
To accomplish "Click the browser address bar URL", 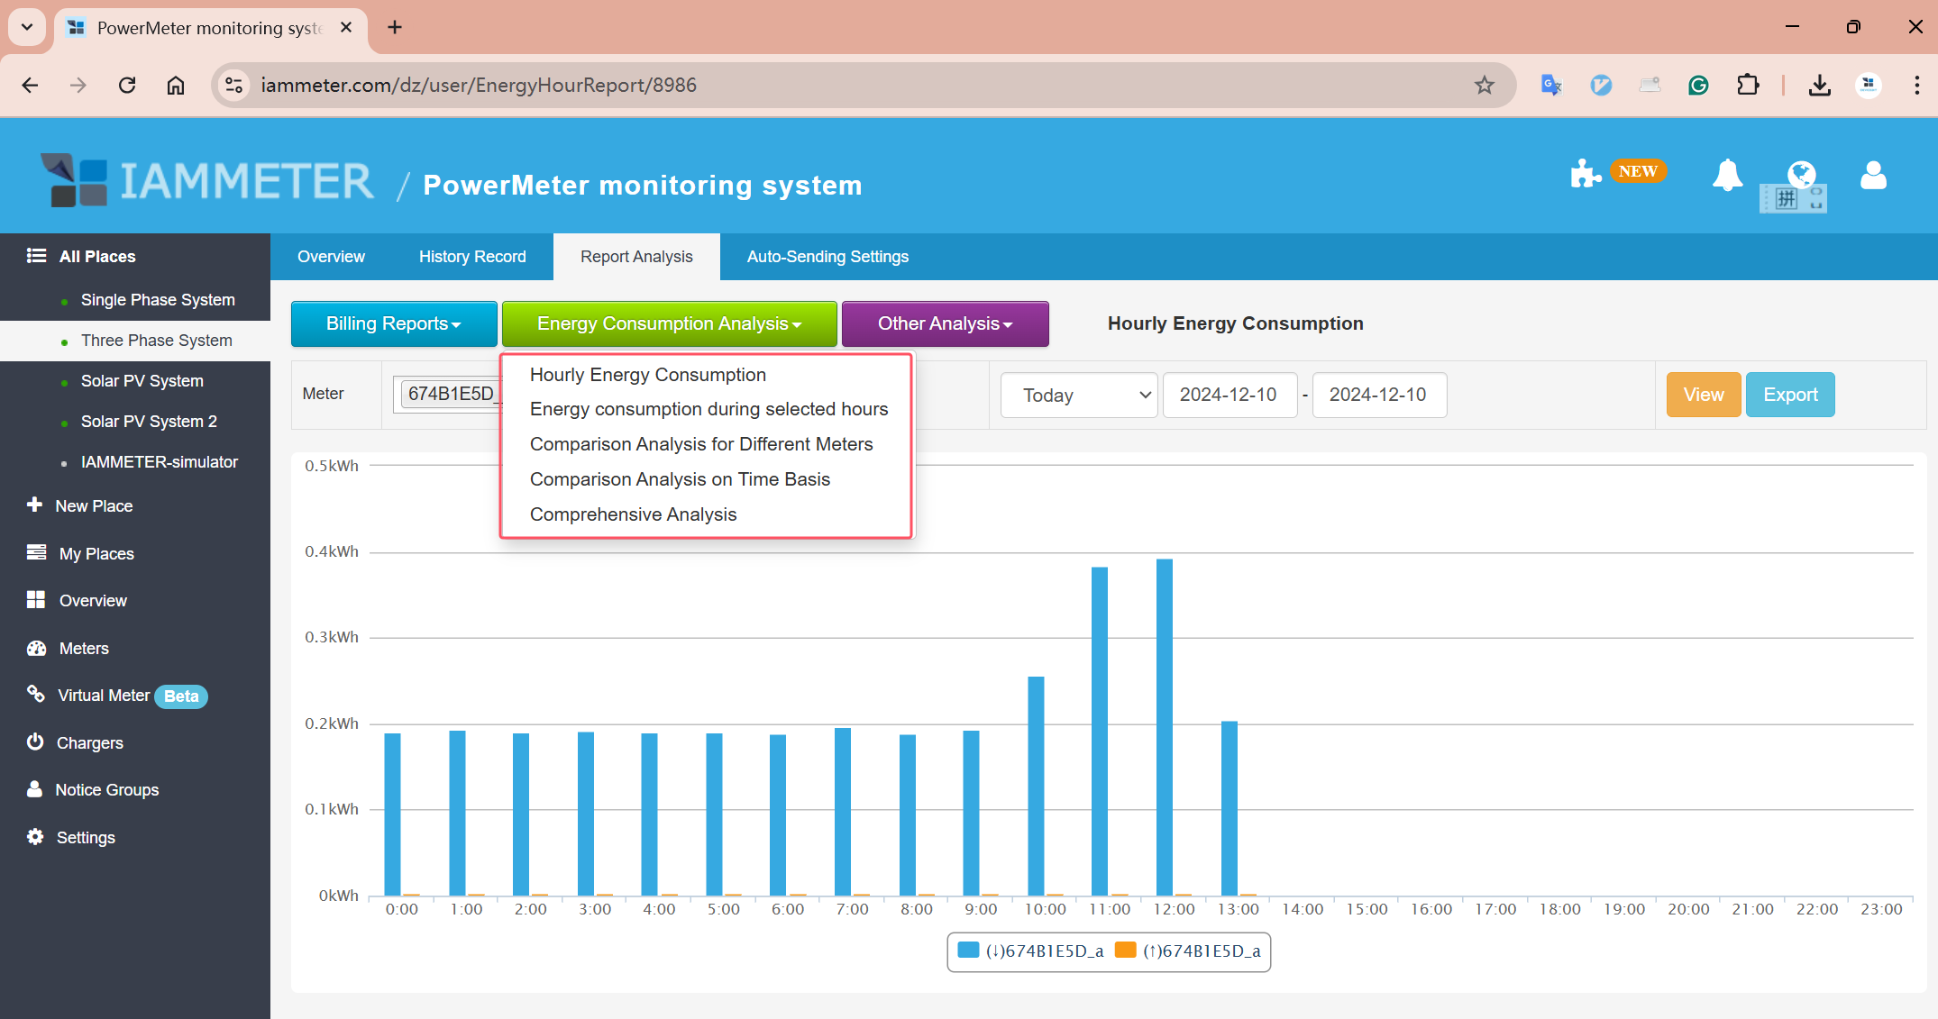I will [479, 86].
